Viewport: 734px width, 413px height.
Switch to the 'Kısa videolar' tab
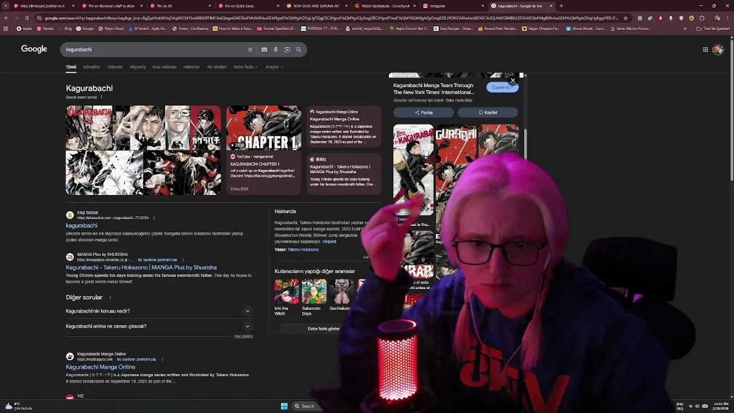(165, 67)
